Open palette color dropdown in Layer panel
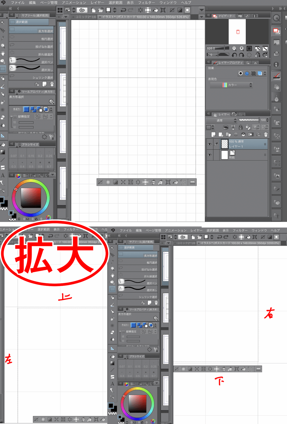 (210, 127)
